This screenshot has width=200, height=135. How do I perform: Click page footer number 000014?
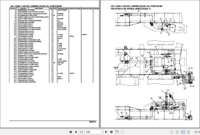[x=92, y=122]
